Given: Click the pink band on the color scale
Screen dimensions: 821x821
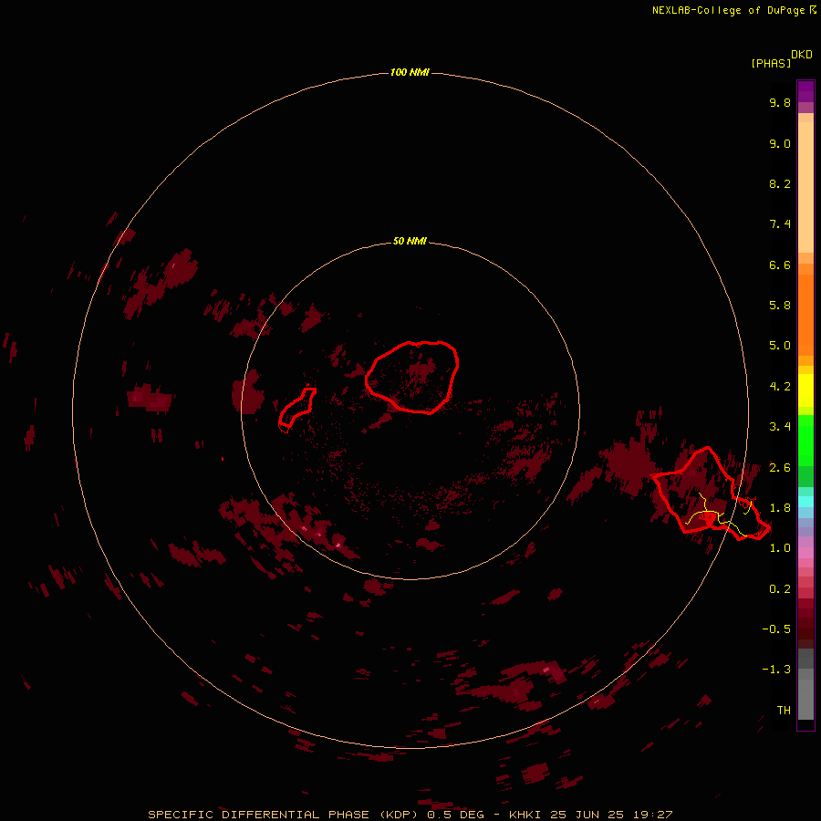Looking at the screenshot, I should (805, 553).
